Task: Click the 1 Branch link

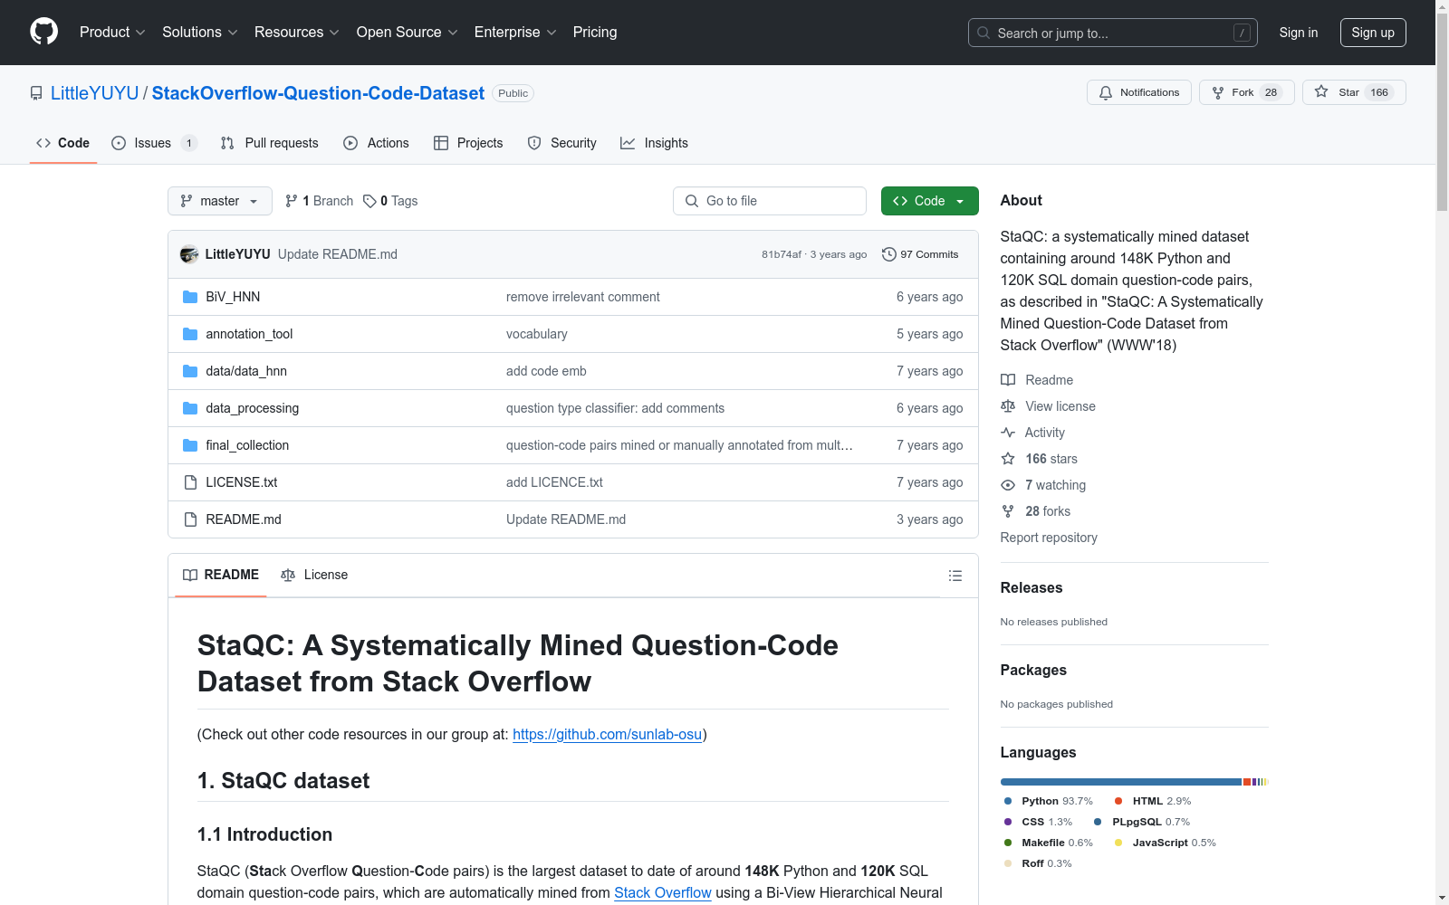Action: pos(320,201)
